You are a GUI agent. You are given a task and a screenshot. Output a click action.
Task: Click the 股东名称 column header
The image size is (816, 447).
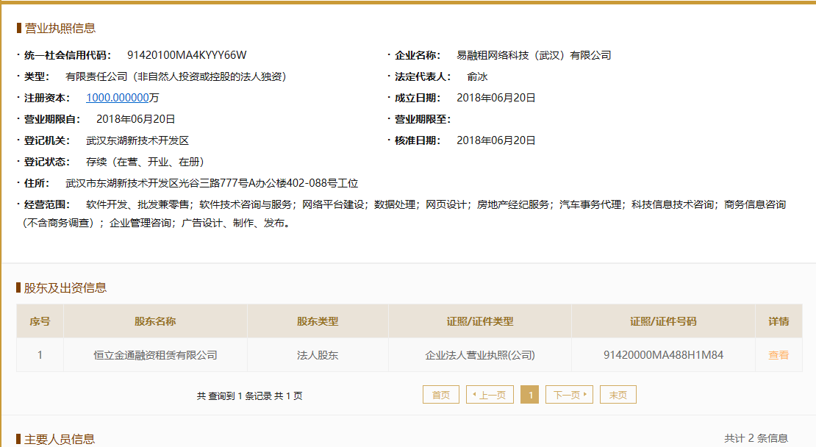155,321
